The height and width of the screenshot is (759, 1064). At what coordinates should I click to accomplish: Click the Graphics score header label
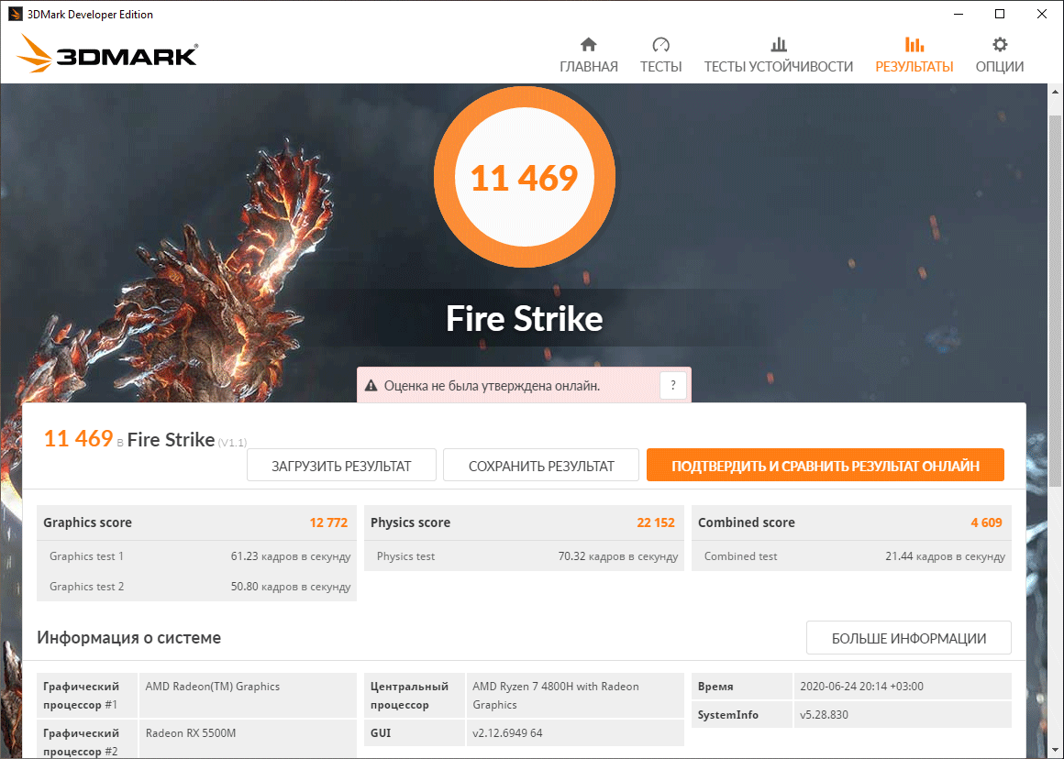point(87,522)
